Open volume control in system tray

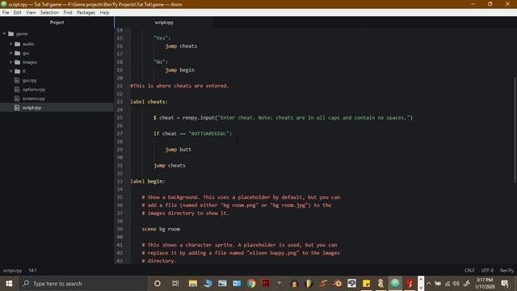tap(456, 284)
